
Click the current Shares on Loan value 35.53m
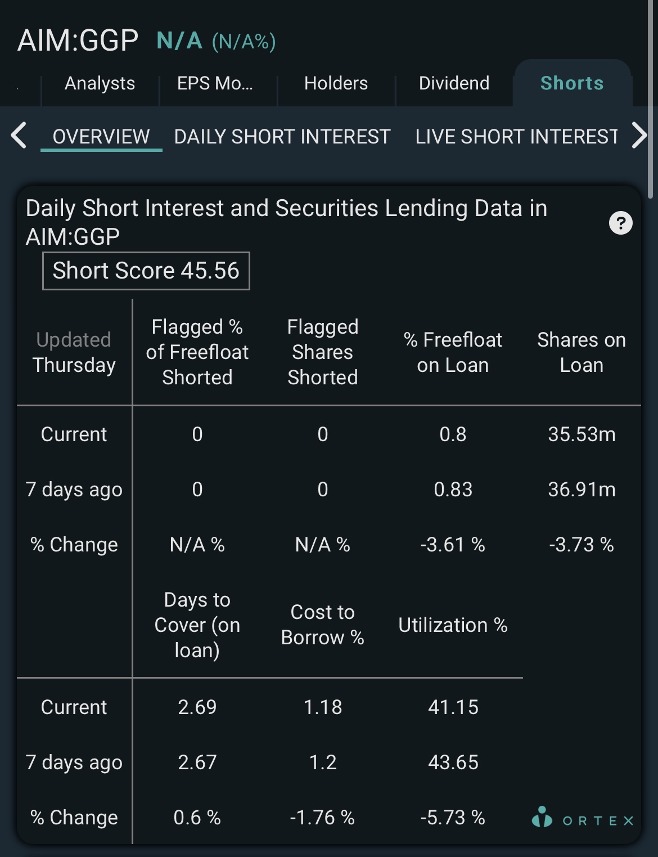coord(582,434)
